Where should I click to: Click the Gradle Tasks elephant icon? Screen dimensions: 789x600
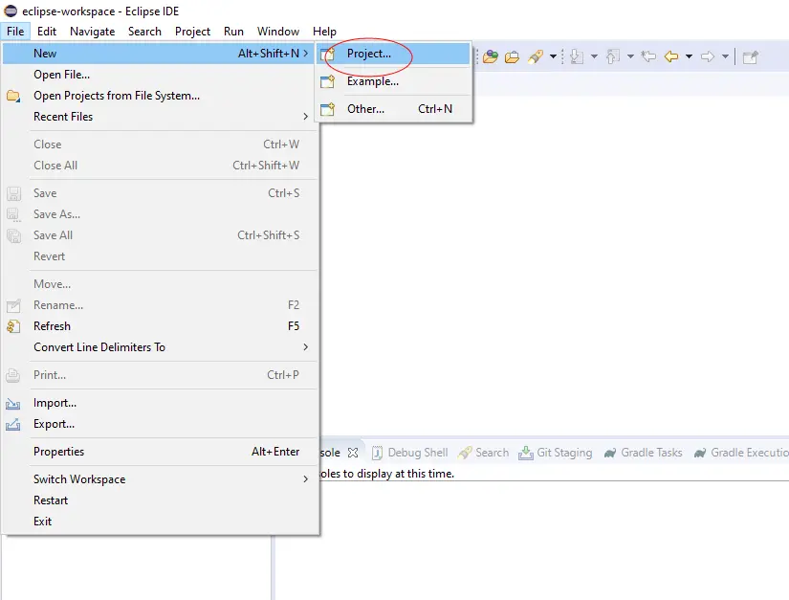(610, 453)
